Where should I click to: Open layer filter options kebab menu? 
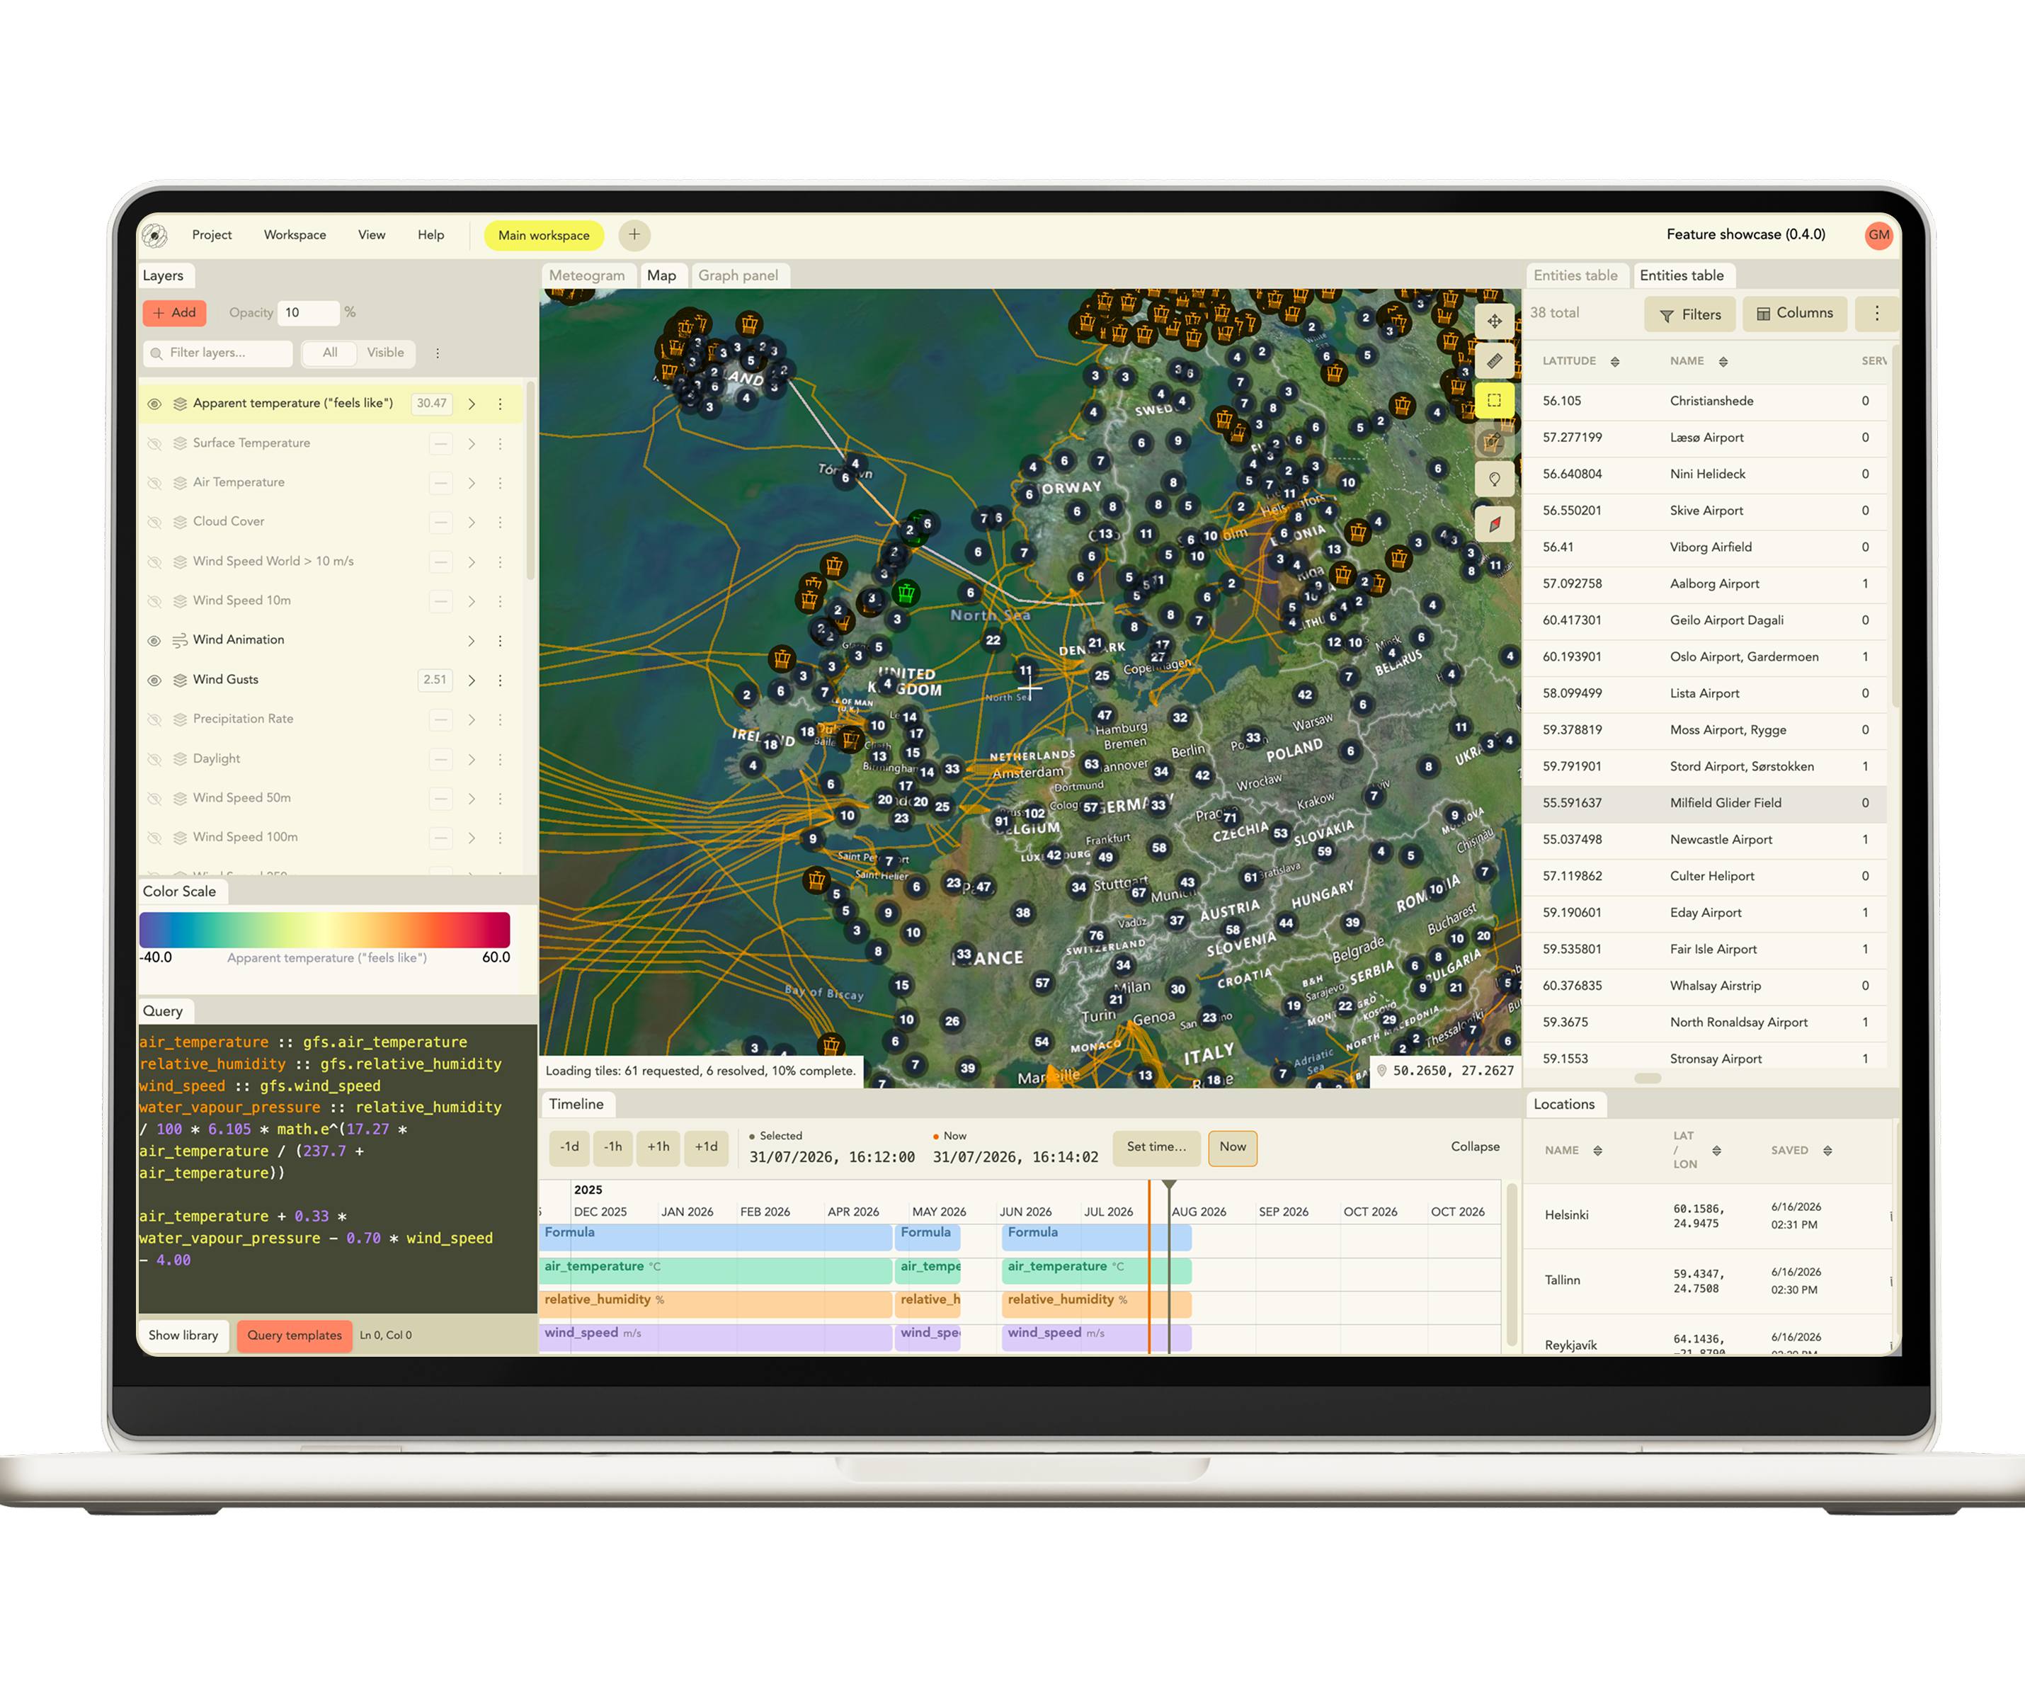click(x=438, y=353)
